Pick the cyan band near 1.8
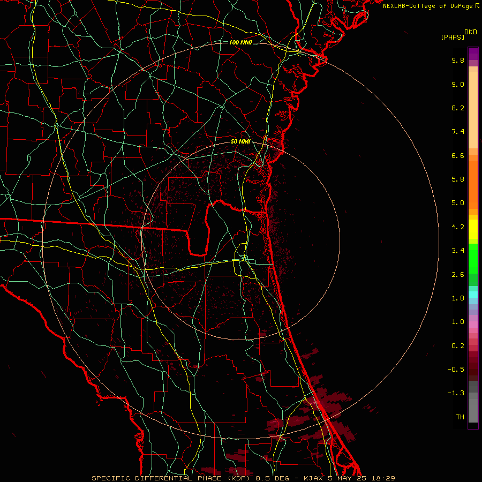The image size is (482, 482). (x=473, y=295)
